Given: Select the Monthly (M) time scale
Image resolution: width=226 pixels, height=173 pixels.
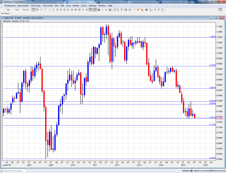Looking at the screenshot, I should (x=91, y=9).
